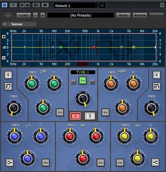Image resolution: width=166 pixels, height=172 pixels.
Task: Click the HMF gain orange knob
Action: tap(122, 108)
